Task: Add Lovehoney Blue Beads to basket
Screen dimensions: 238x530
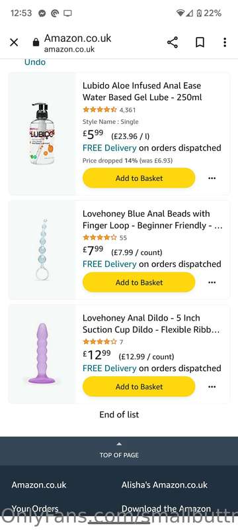Action: pos(139,282)
